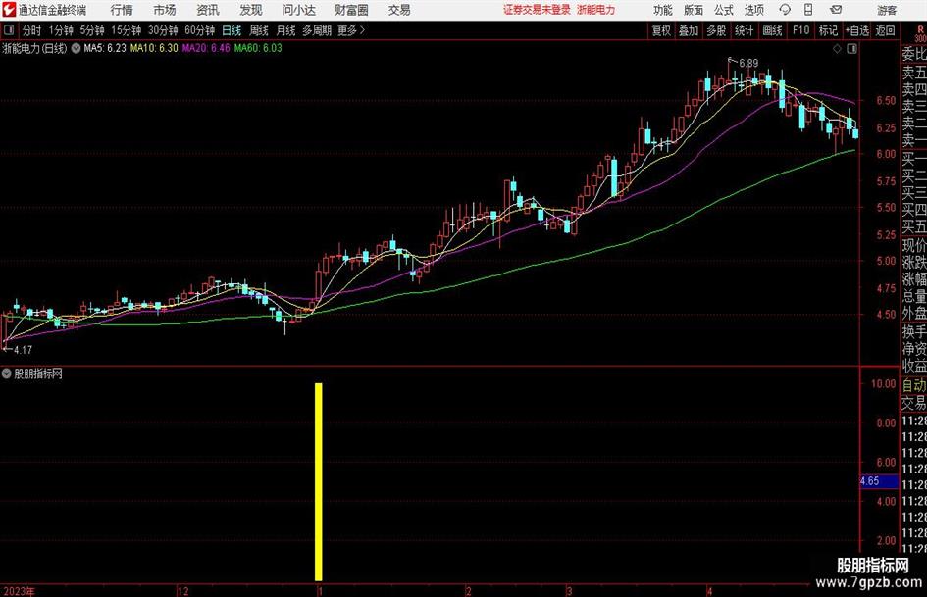Click the 返回 back button
The height and width of the screenshot is (597, 927).
885,30
